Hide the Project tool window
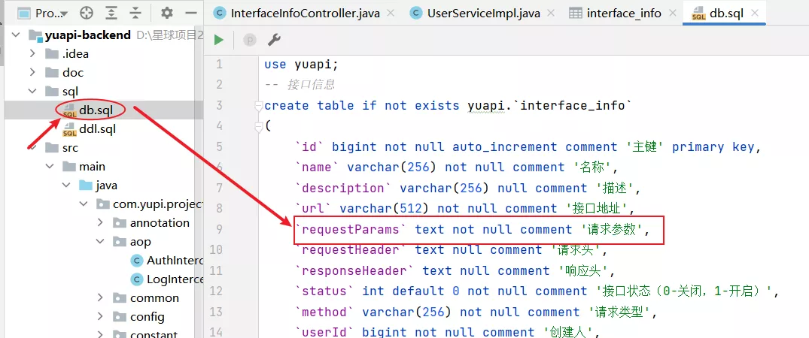 pyautogui.click(x=191, y=13)
